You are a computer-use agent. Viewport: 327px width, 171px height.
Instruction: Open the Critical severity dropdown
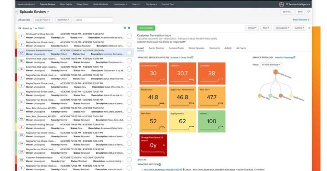click(x=252, y=28)
